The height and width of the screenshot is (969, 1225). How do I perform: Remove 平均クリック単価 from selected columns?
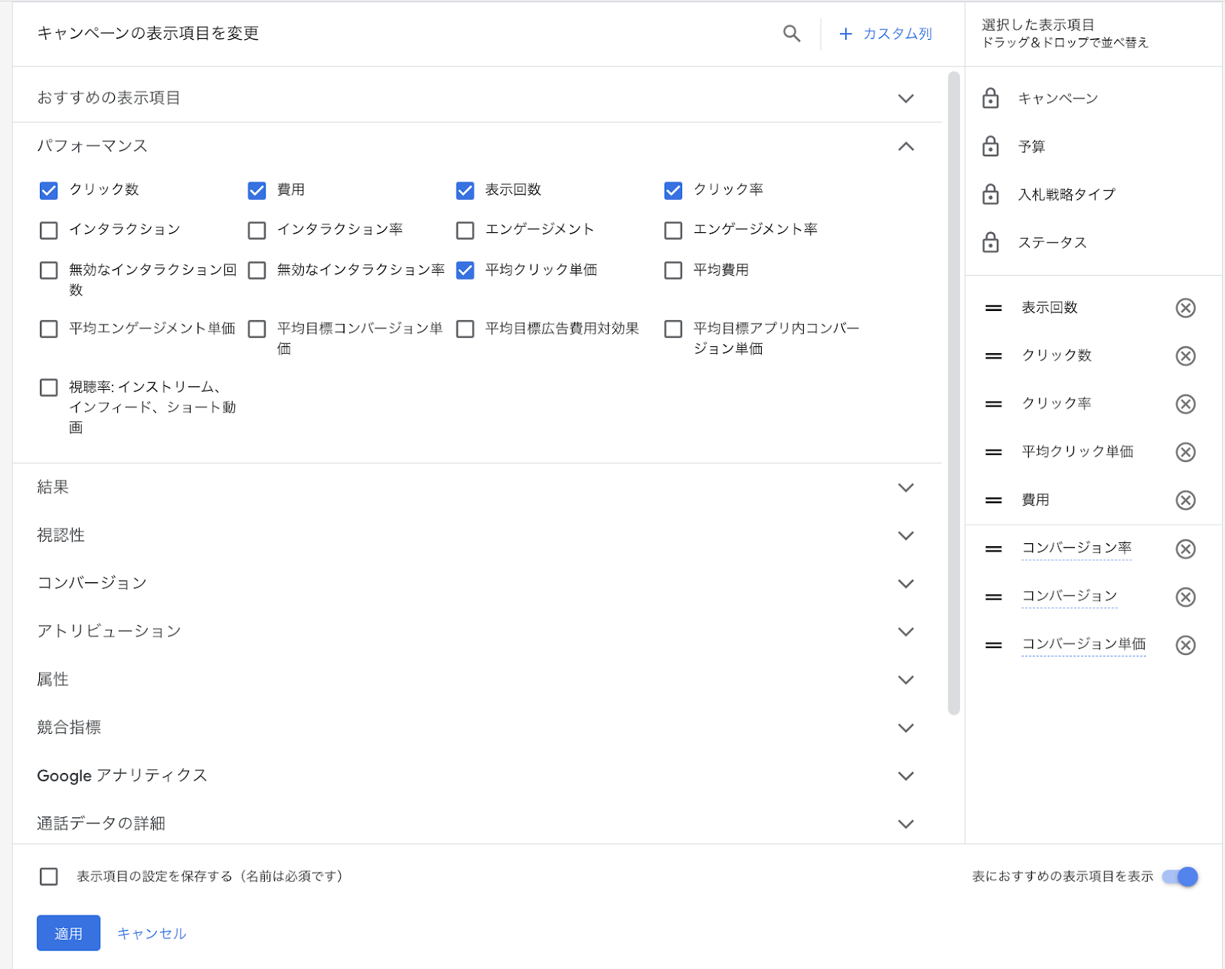click(1185, 452)
